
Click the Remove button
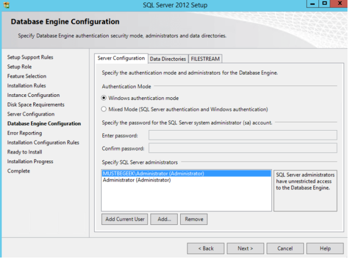[x=194, y=219]
